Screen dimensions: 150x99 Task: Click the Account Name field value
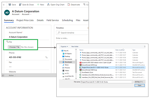point(18,37)
